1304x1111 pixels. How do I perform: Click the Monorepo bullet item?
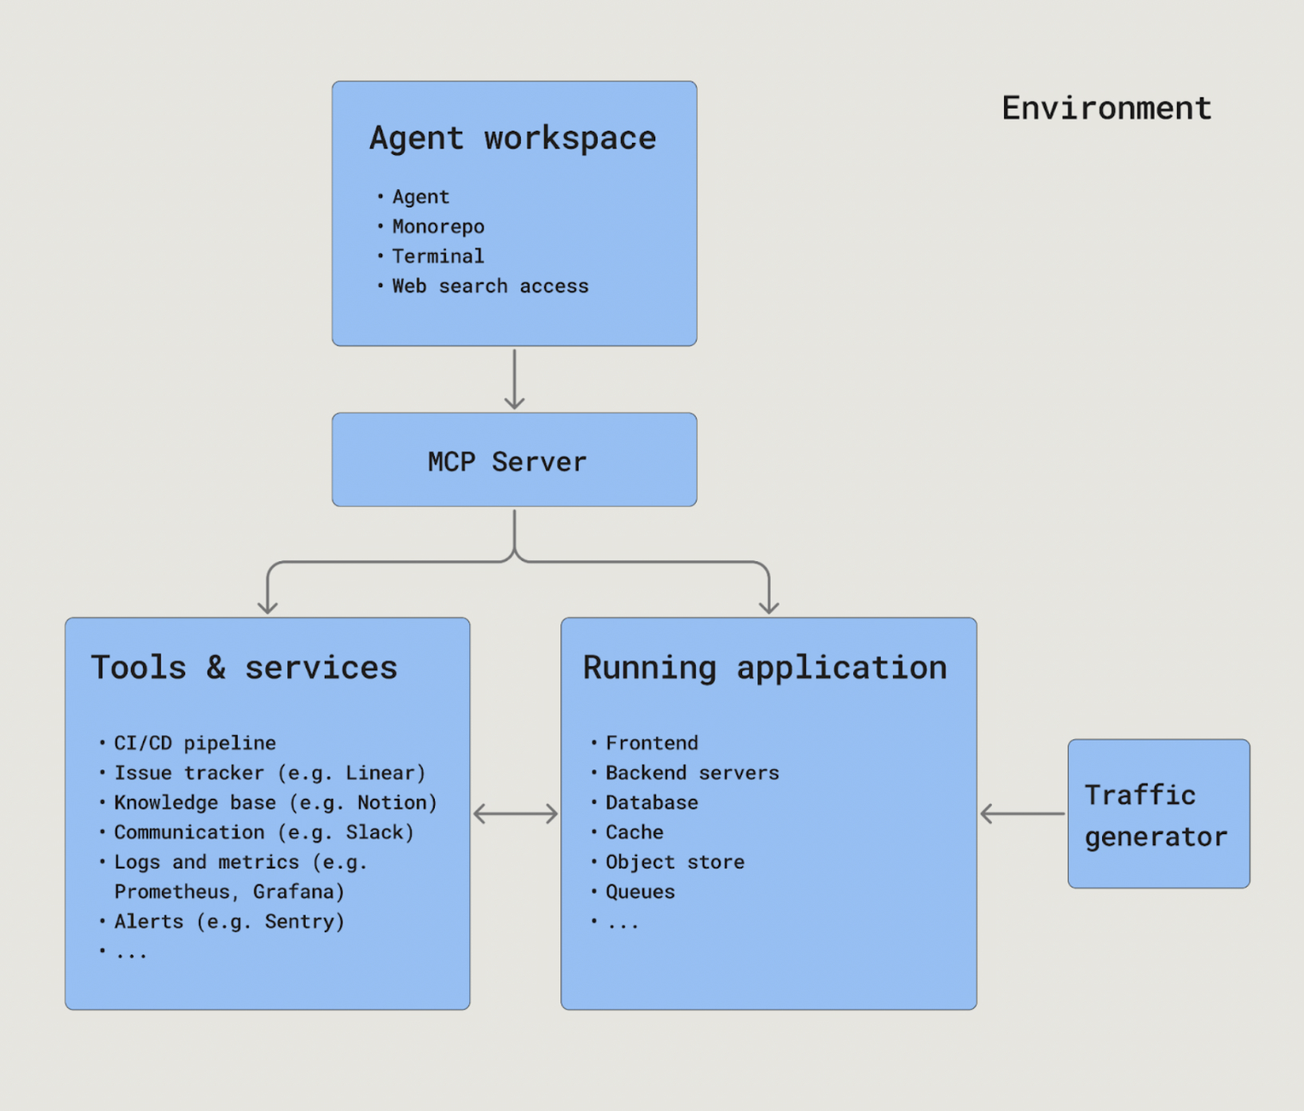pos(437,226)
